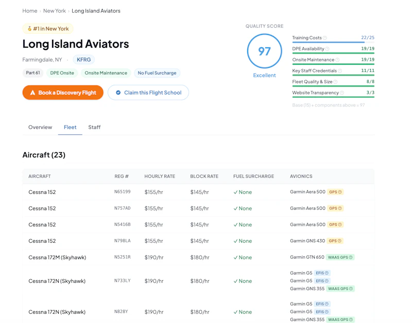This screenshot has width=412, height=323.
Task: Click the DPE Onsite tag
Action: point(62,73)
